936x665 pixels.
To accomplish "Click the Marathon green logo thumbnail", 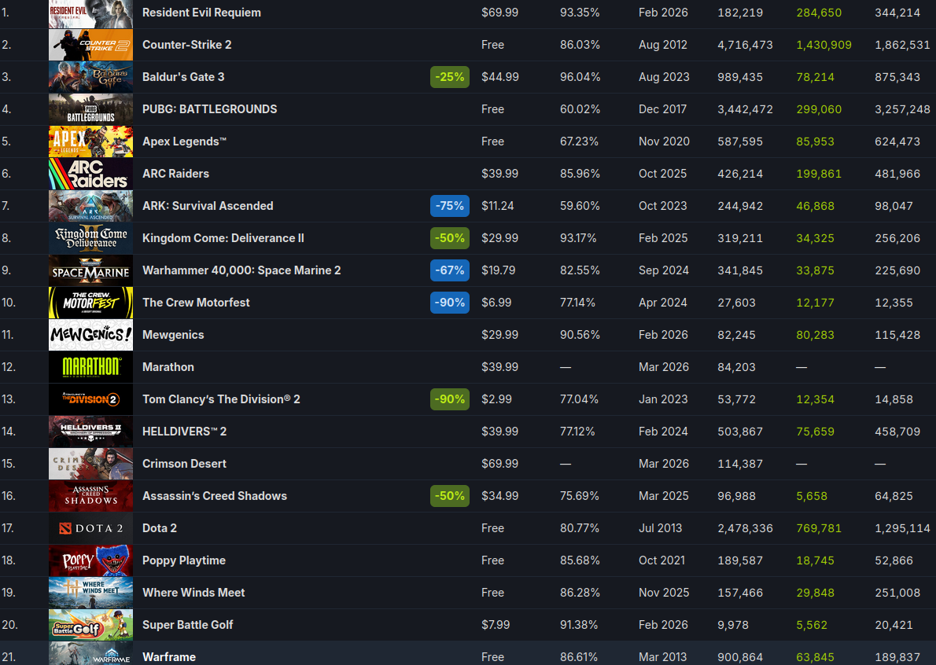I will point(90,367).
